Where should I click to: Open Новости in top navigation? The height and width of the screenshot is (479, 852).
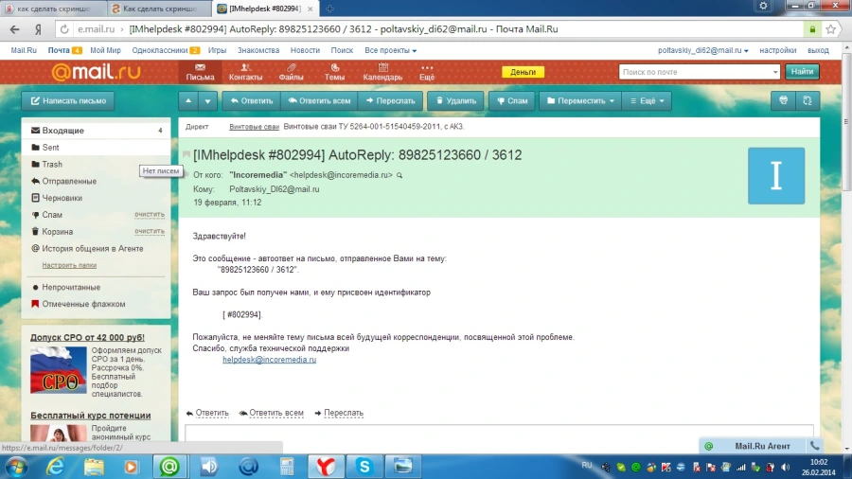pyautogui.click(x=305, y=50)
